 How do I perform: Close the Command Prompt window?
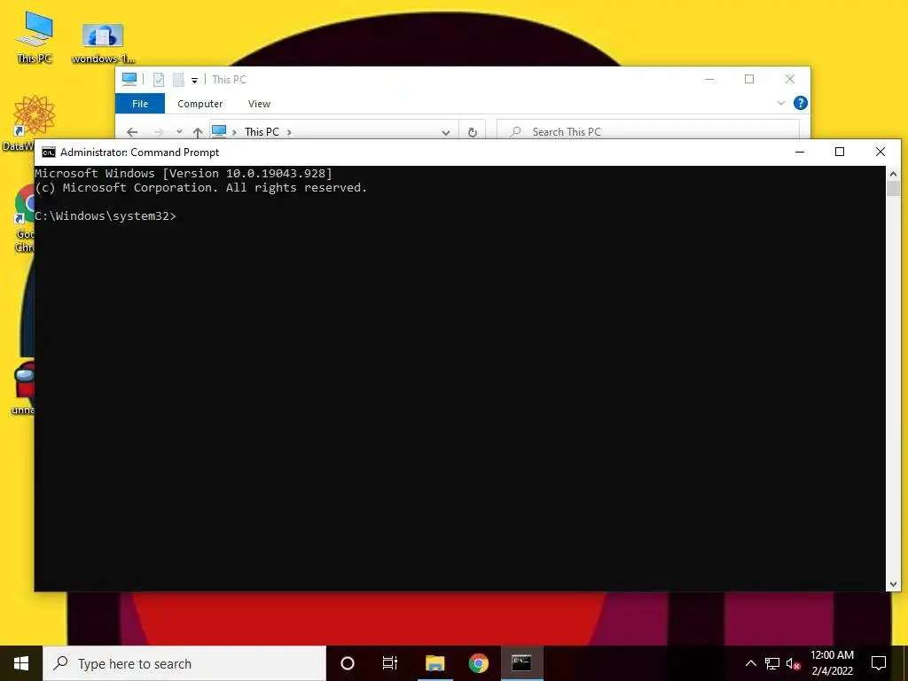[x=881, y=152]
